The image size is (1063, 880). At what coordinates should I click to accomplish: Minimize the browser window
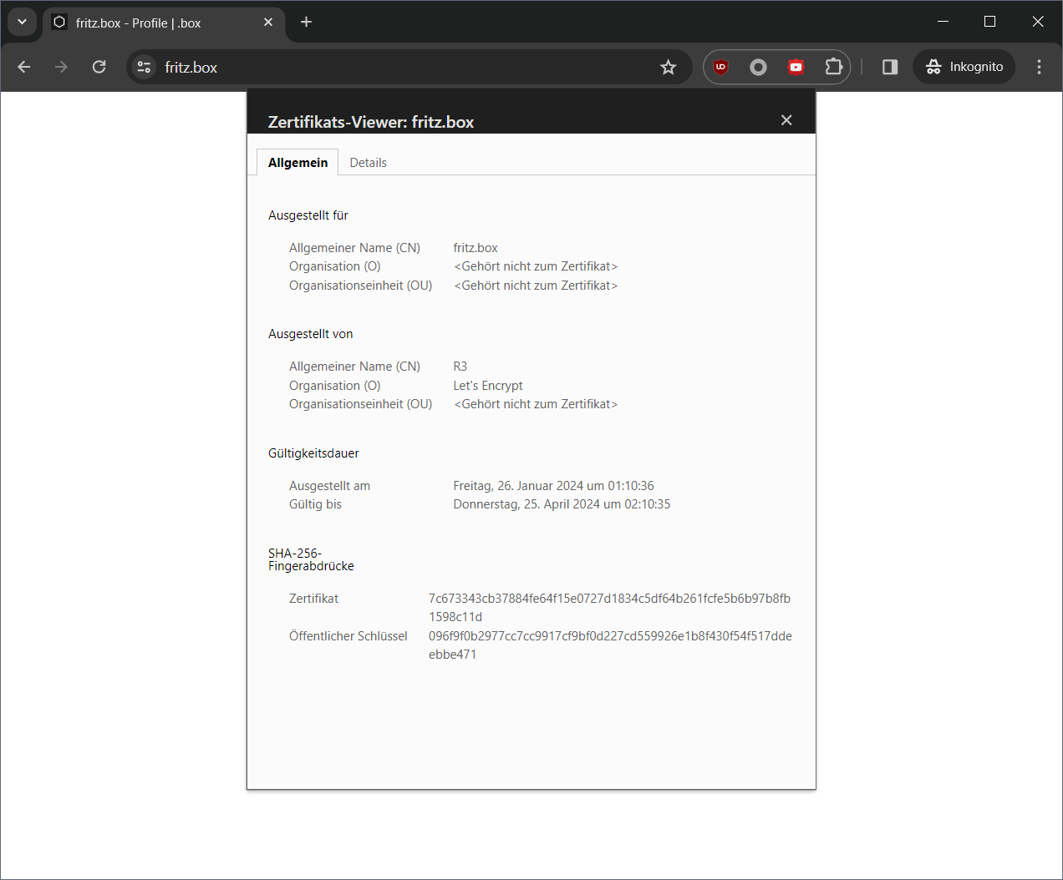[943, 22]
